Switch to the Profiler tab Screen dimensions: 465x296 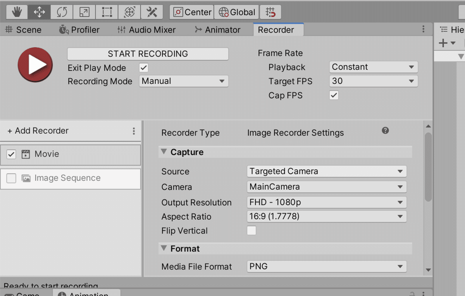[x=79, y=30]
